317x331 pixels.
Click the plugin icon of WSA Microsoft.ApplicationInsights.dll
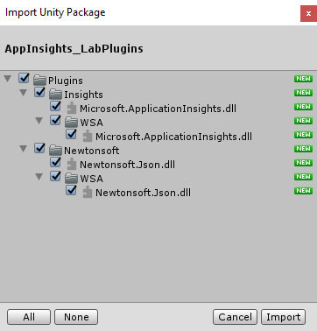(x=88, y=136)
